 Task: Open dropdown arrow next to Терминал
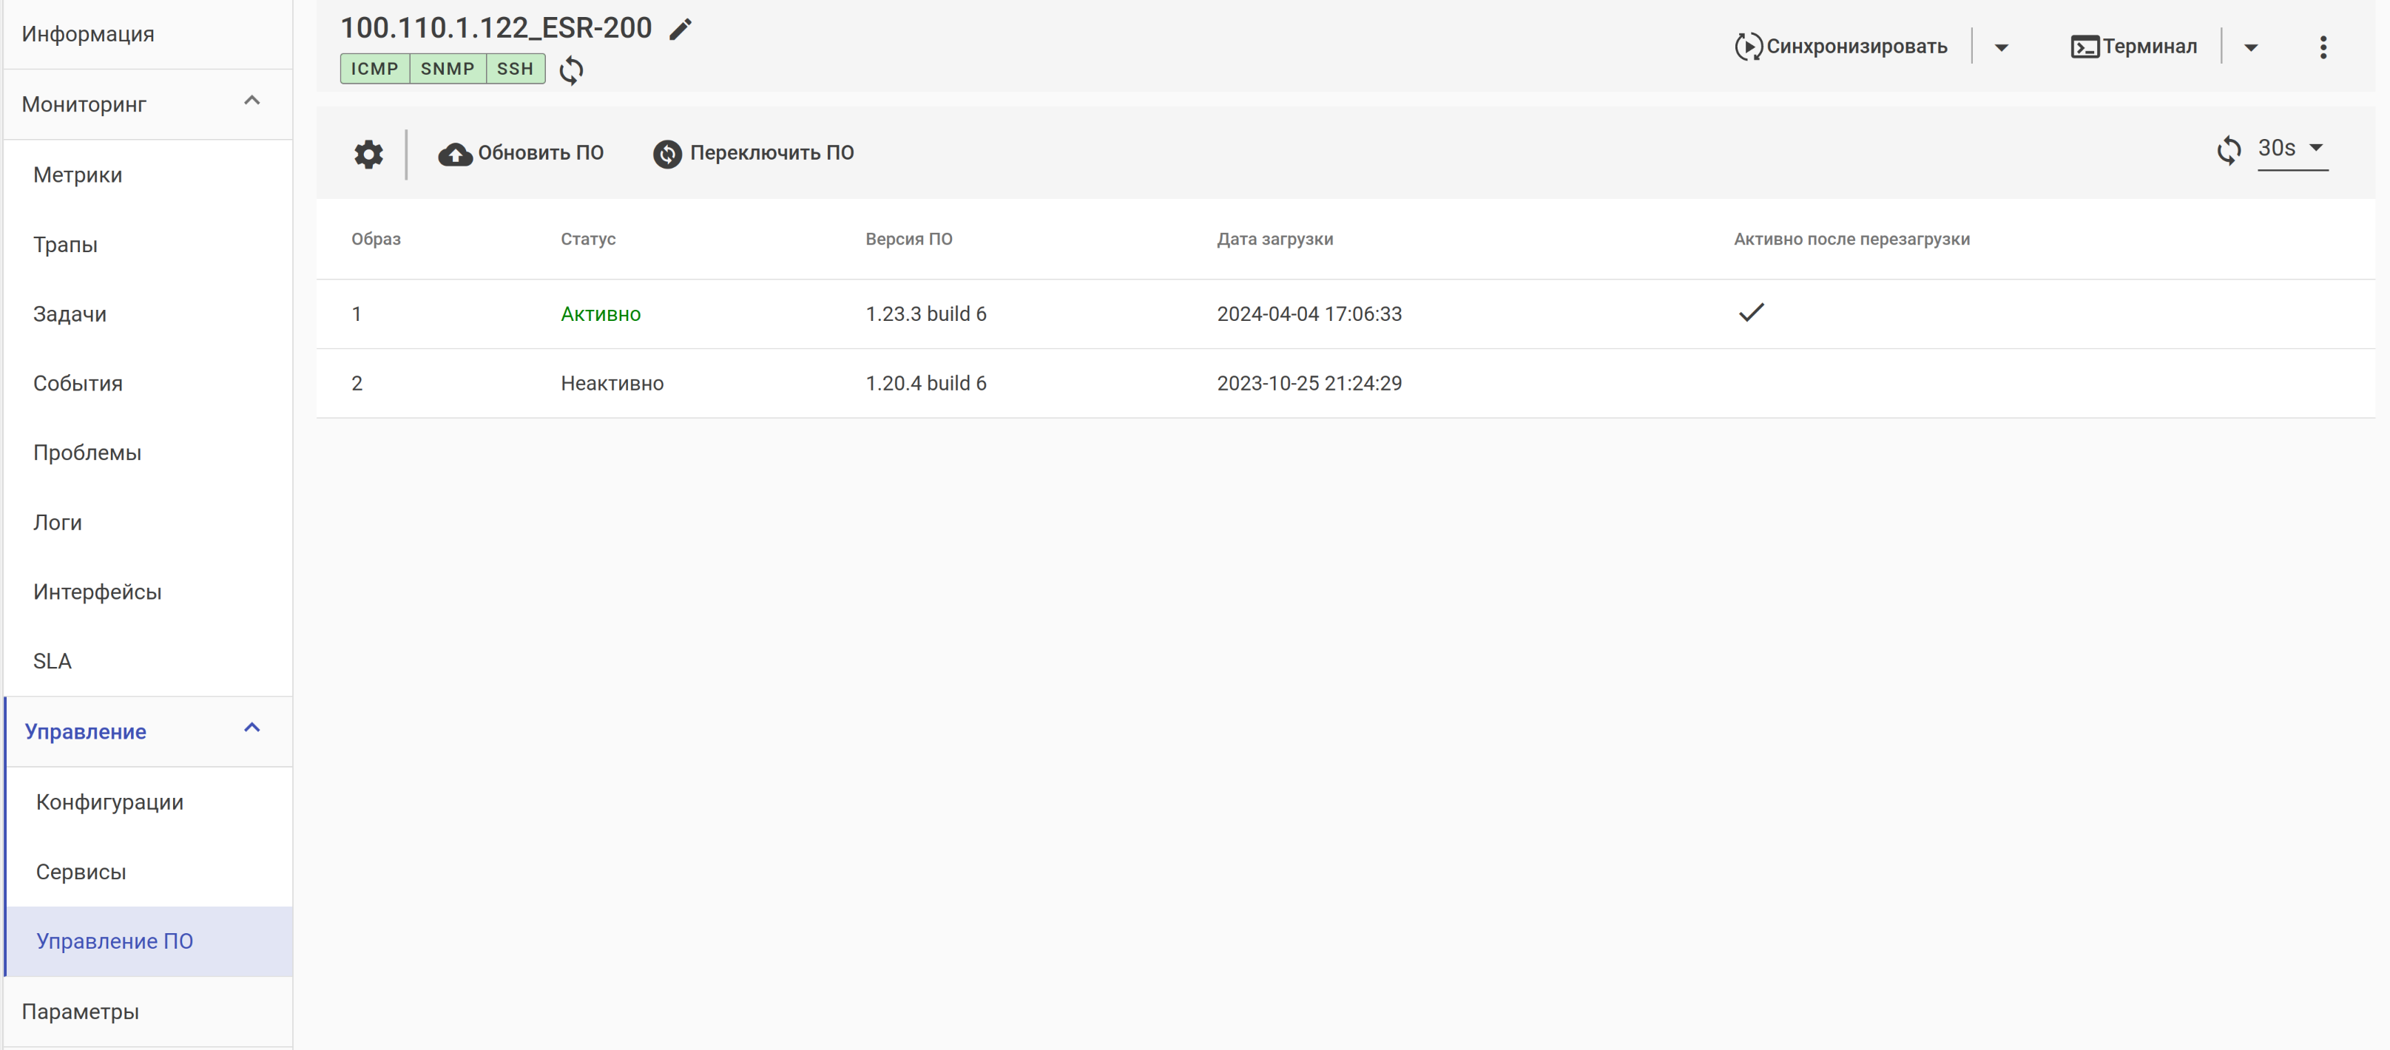click(2251, 47)
